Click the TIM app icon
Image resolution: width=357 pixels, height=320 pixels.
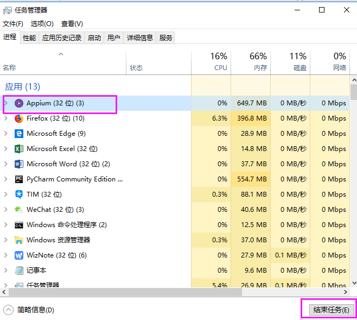click(x=19, y=194)
